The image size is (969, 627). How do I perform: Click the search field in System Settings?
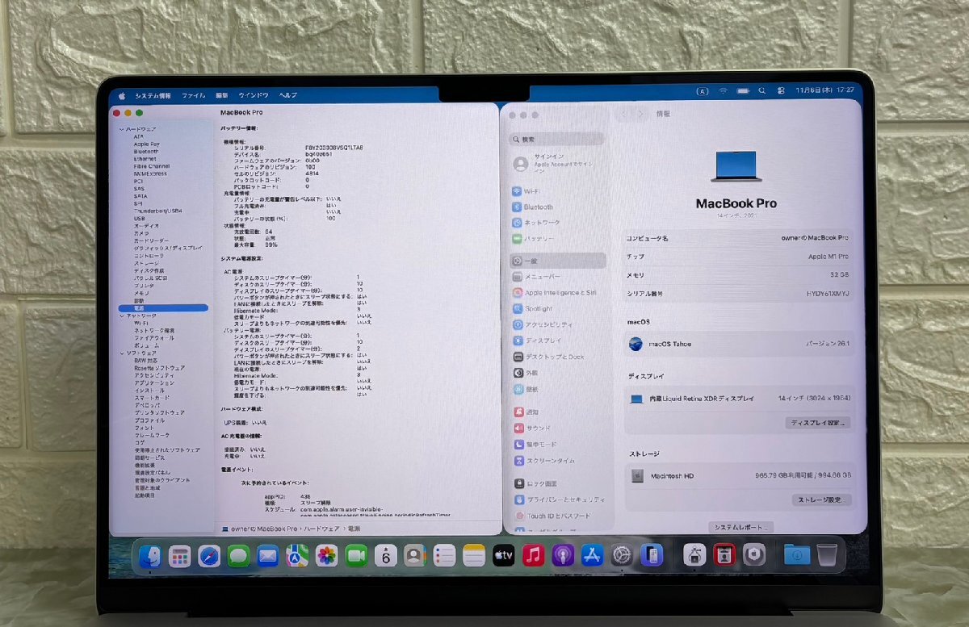(556, 139)
